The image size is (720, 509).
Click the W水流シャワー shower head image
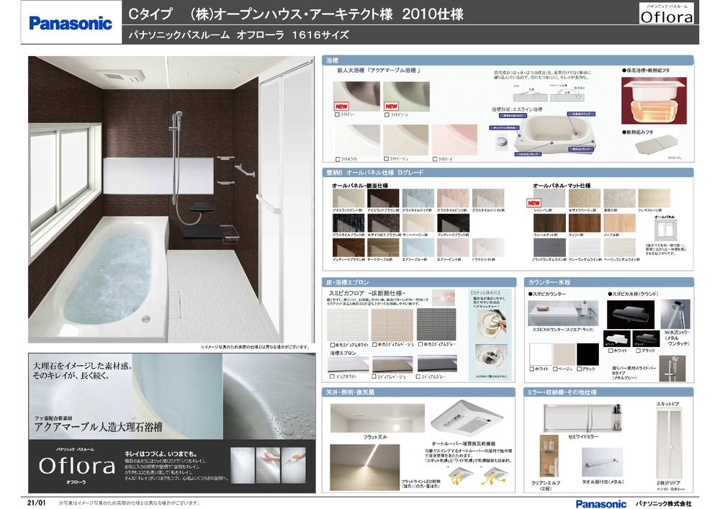pos(675,314)
